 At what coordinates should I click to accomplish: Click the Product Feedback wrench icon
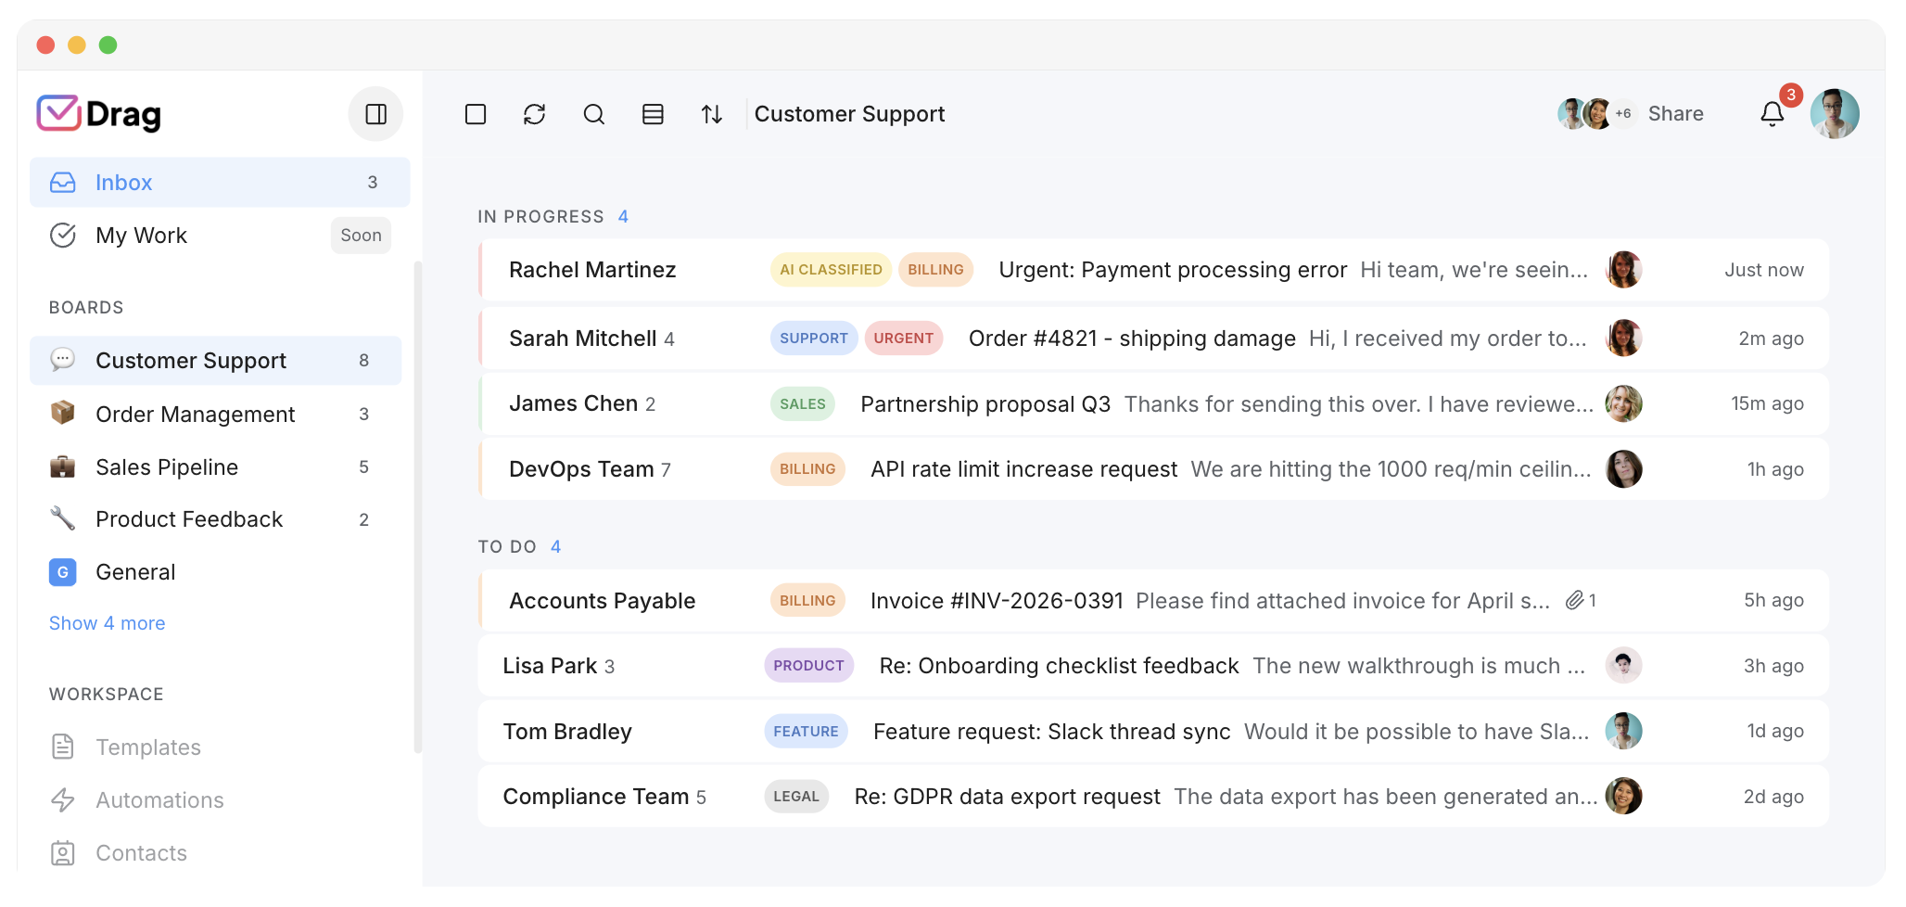tap(63, 518)
